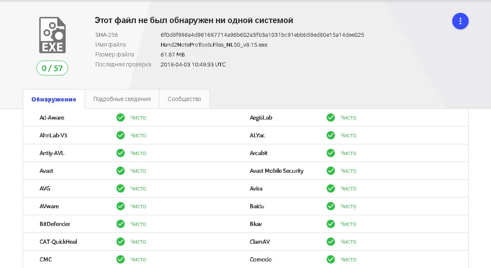
Task: Click the file name Hand2NoteProTools.Files_NL50_v8.15.exe
Action: (x=214, y=45)
